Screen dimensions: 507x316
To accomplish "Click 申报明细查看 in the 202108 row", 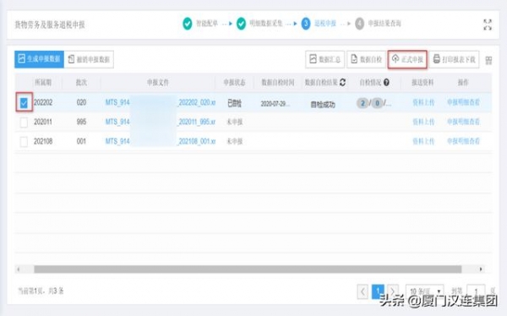I will click(x=463, y=141).
